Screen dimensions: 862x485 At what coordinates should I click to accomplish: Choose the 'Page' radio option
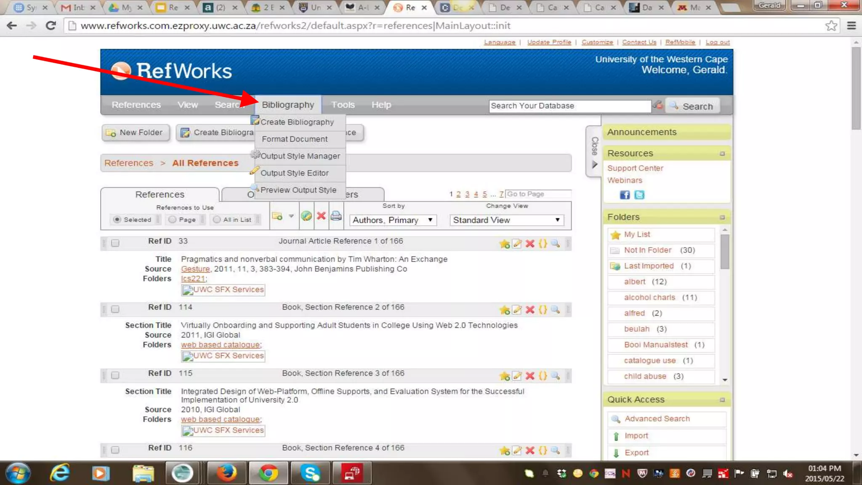(172, 220)
